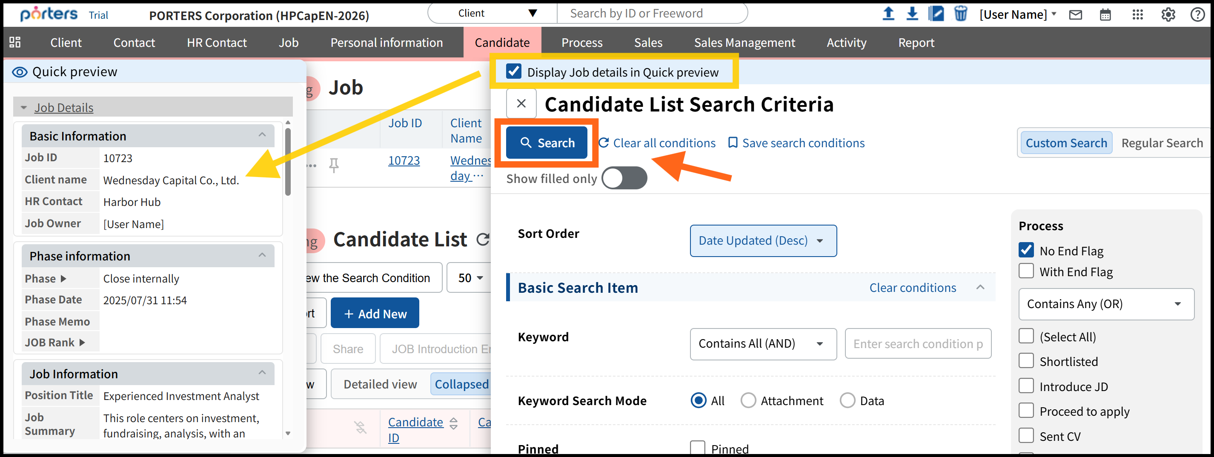Open the Date Updated (Desc) sort dropdown
This screenshot has height=457, width=1214.
click(763, 241)
